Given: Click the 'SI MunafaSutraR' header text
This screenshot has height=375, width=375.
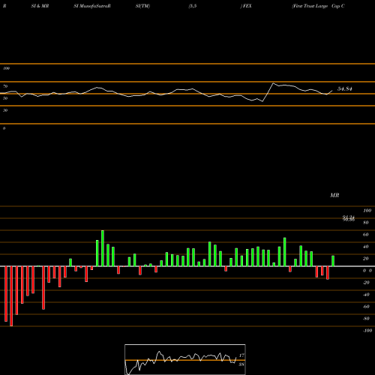Looking at the screenshot, I should pyautogui.click(x=92, y=6).
